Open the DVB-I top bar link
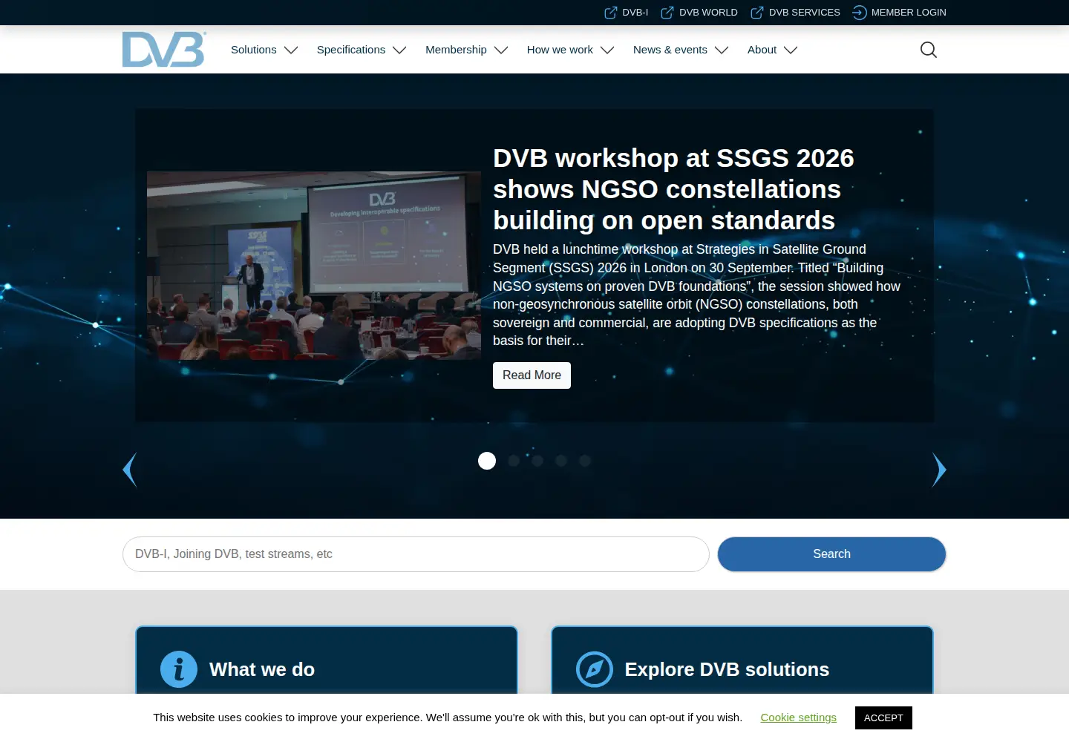Image resolution: width=1069 pixels, height=742 pixels. [635, 13]
